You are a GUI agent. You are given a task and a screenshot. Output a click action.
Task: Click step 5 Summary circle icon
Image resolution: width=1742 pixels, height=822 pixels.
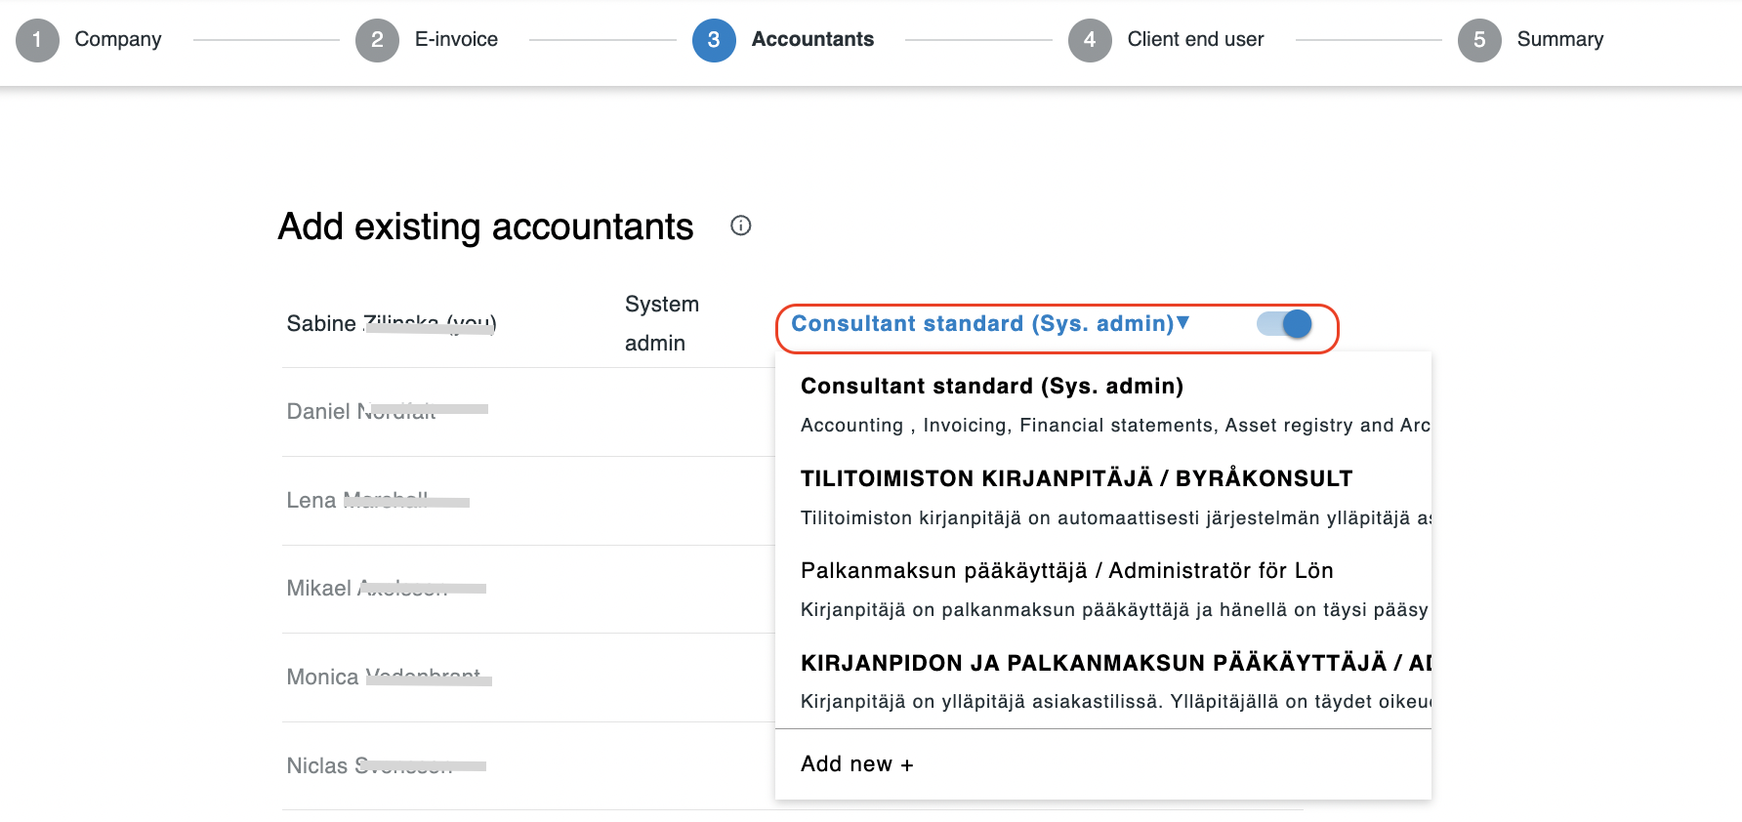point(1479,40)
